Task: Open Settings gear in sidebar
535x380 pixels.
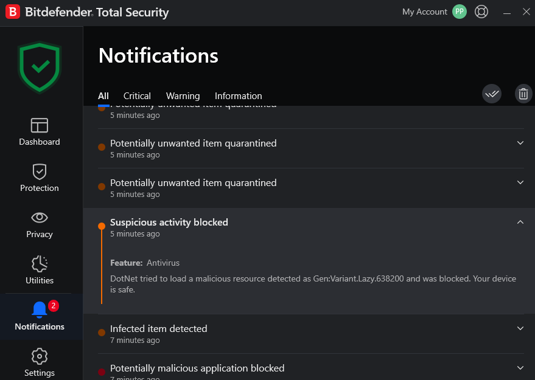Action: click(x=40, y=363)
